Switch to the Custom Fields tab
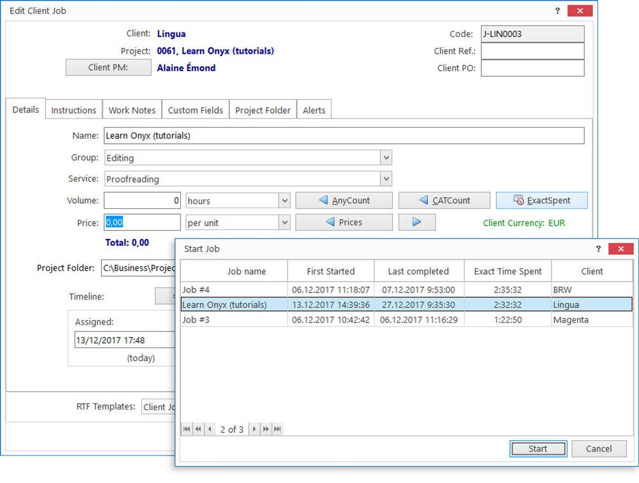639x483 pixels. pyautogui.click(x=196, y=110)
